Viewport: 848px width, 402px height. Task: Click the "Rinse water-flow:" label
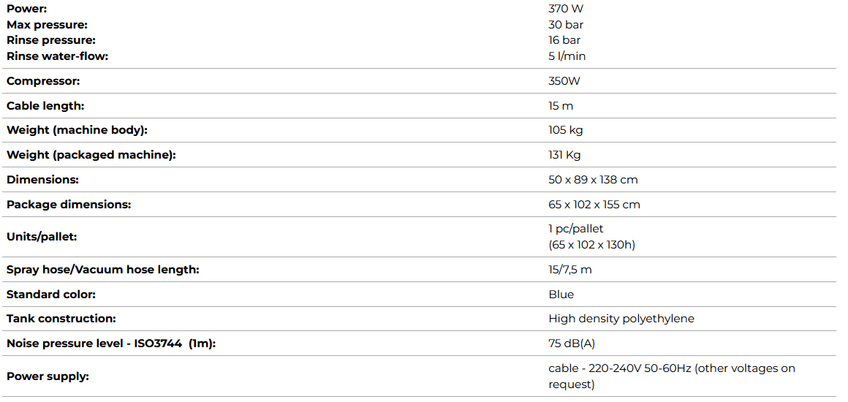click(57, 56)
